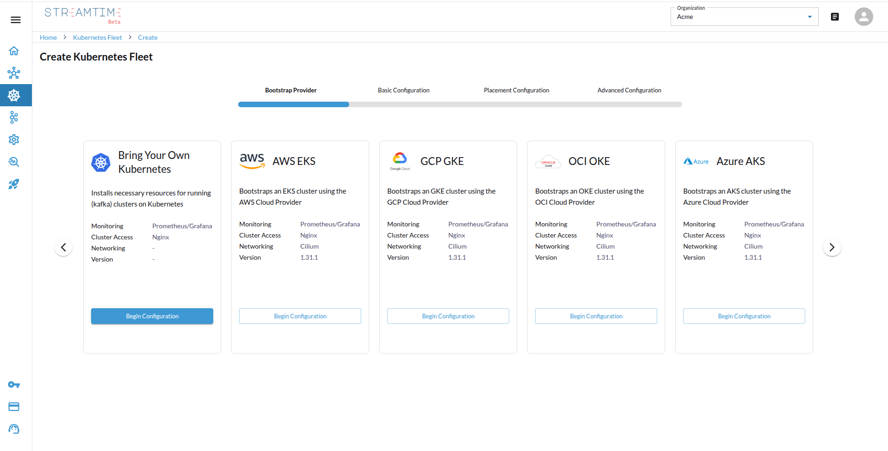The image size is (888, 451).
Task: Click the Create breadcrumb item
Action: tap(148, 37)
